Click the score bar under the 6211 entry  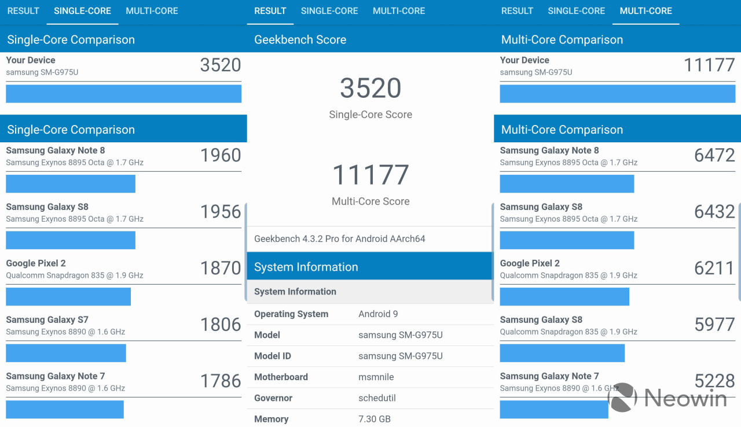pyautogui.click(x=564, y=297)
